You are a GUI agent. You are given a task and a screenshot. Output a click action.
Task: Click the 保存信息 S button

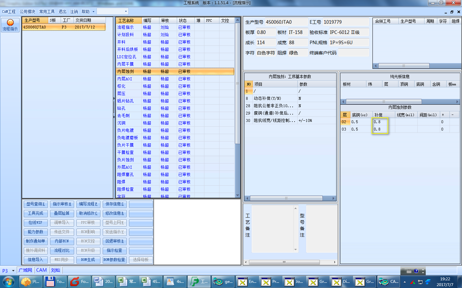pyautogui.click(x=115, y=204)
